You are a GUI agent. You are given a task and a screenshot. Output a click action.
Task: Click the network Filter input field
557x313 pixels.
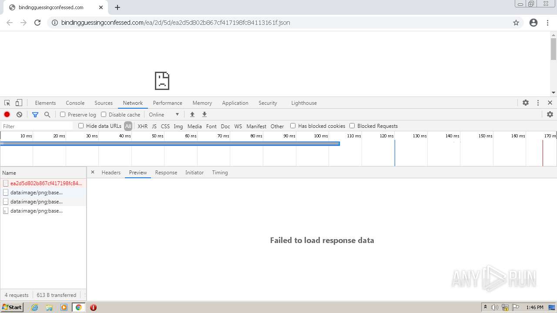37,126
